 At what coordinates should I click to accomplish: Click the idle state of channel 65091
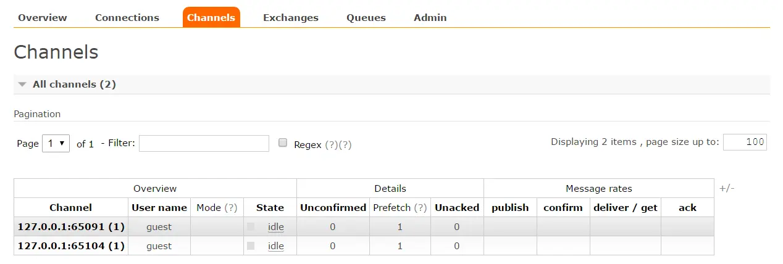point(276,227)
